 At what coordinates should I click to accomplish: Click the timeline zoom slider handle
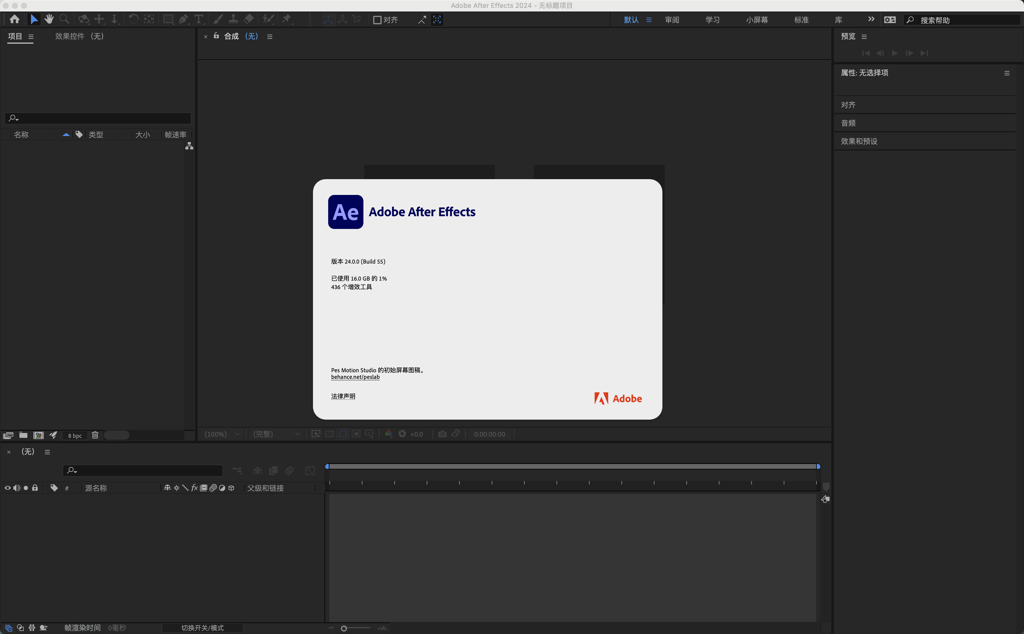344,628
